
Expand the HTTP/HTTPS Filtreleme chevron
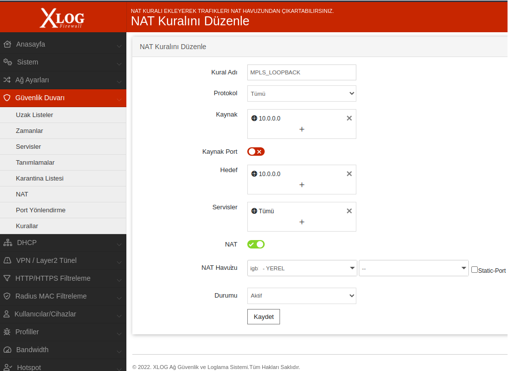(x=119, y=281)
